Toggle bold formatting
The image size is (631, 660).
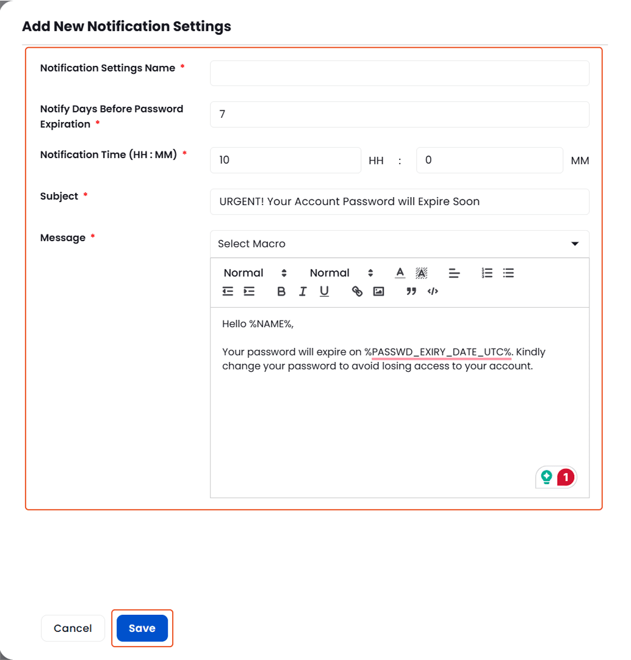[x=281, y=291]
